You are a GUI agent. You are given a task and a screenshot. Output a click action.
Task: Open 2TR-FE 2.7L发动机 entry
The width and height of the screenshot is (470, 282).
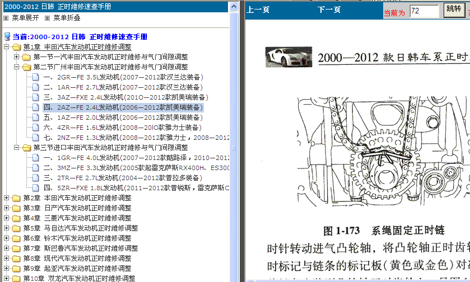coord(123,178)
